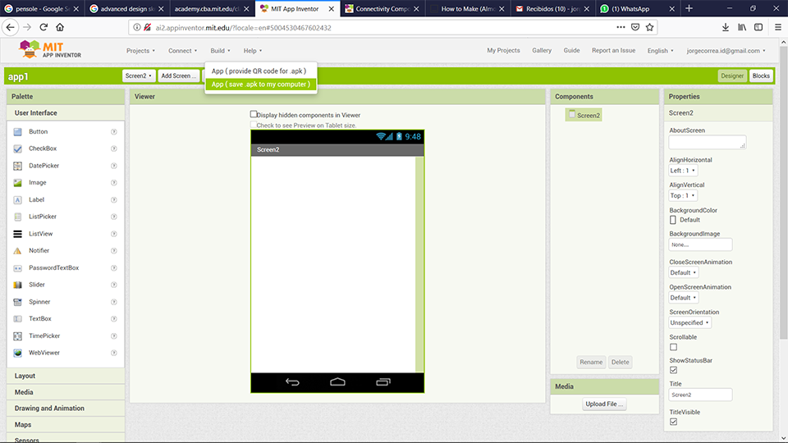Expand the Maps palette section

pyautogui.click(x=66, y=425)
